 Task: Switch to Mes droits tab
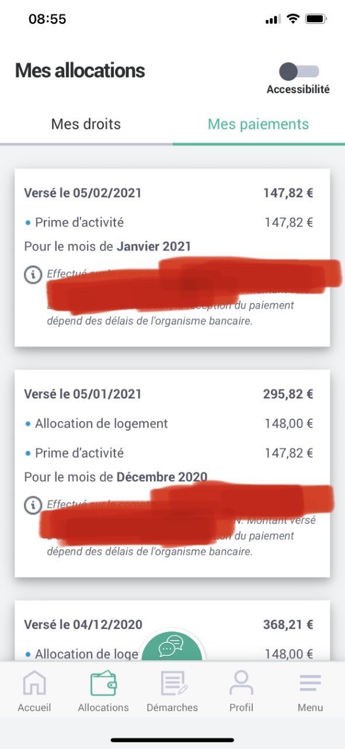point(86,124)
